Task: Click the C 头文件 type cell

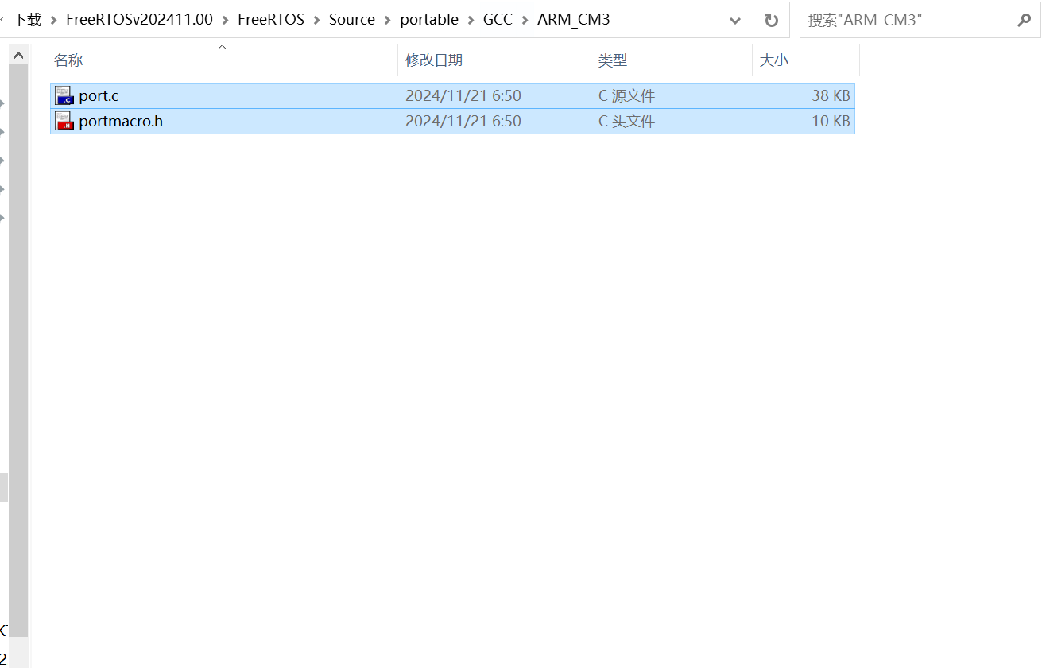Action: [627, 121]
